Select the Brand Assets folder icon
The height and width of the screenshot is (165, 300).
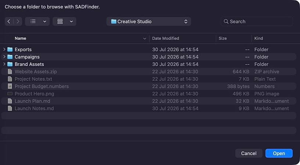click(10, 64)
